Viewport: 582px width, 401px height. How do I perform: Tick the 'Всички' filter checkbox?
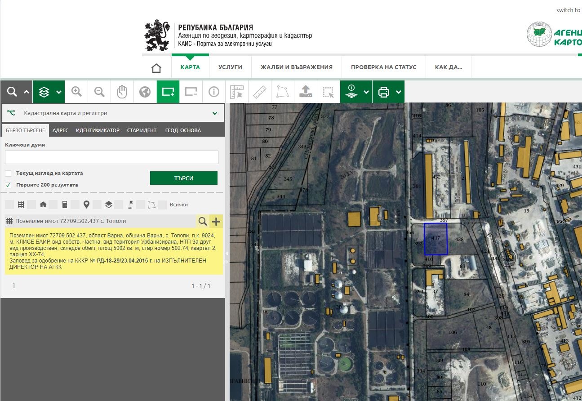[163, 205]
